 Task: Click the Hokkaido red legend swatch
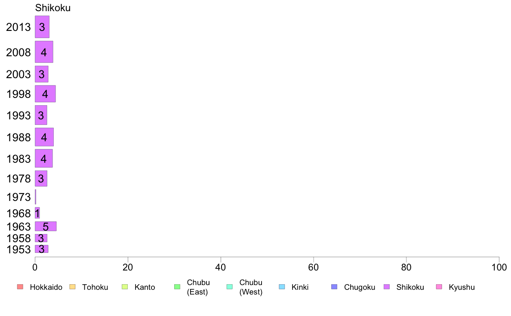click(x=20, y=287)
